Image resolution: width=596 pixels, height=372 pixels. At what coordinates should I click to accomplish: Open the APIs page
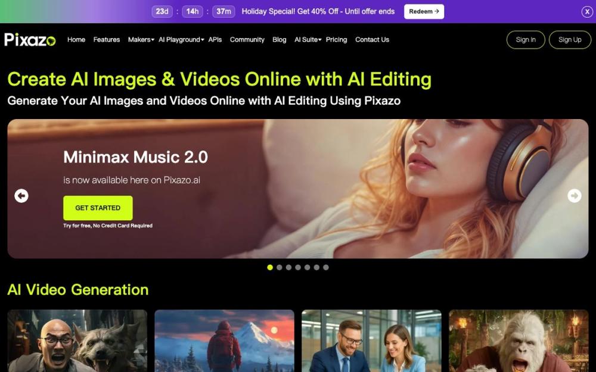(215, 39)
